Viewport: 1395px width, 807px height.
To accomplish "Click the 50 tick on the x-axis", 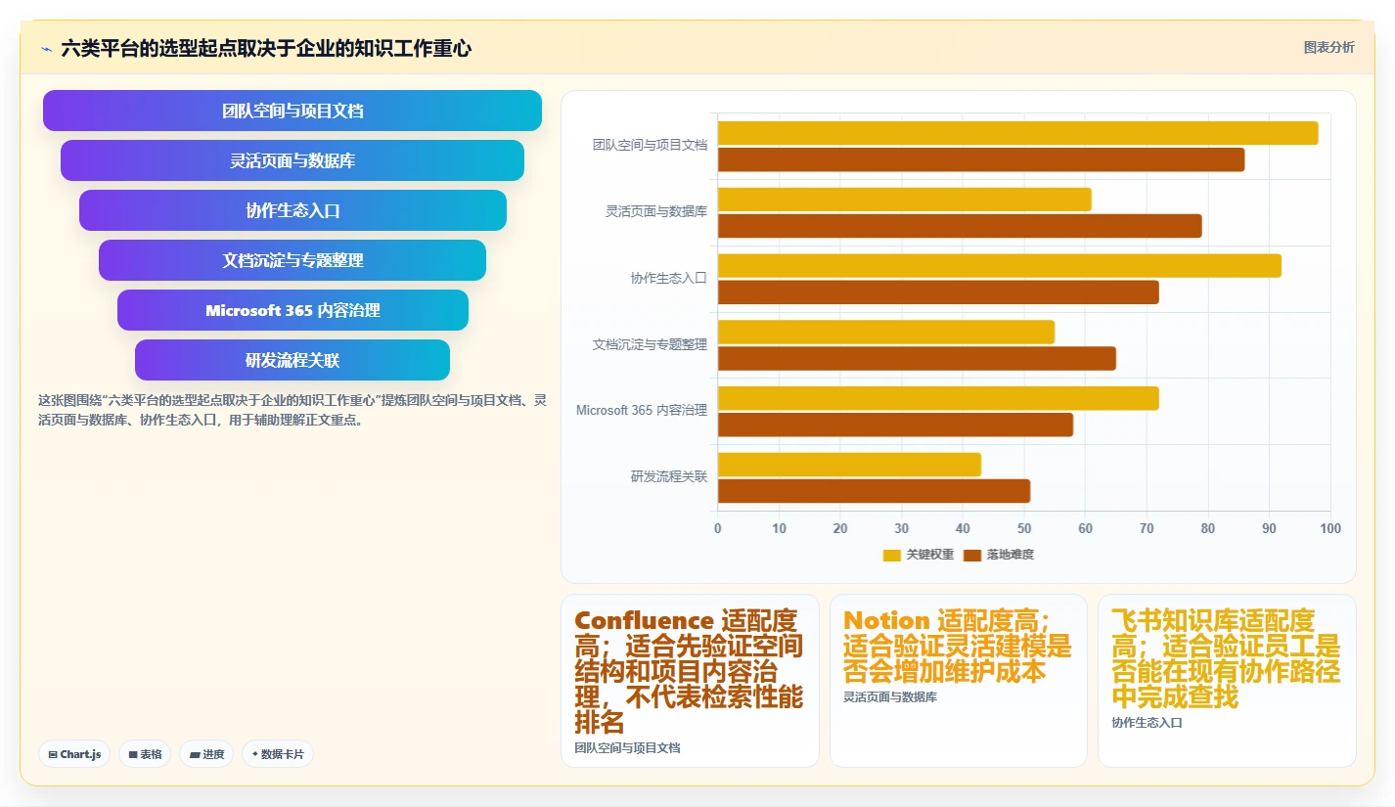I will point(1024,528).
